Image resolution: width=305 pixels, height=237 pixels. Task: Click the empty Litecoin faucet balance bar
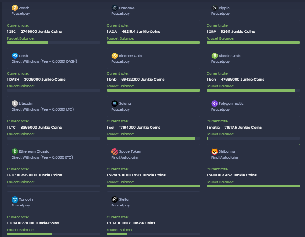(x=54, y=138)
